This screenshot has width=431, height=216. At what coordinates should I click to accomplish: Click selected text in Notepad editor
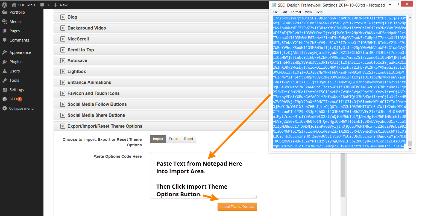pyautogui.click(x=339, y=82)
